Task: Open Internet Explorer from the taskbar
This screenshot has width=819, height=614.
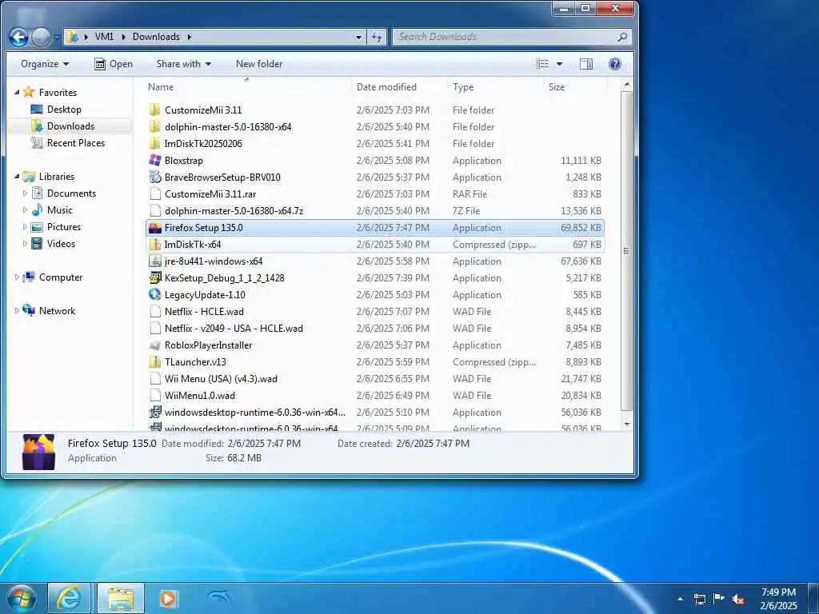Action: [x=70, y=598]
